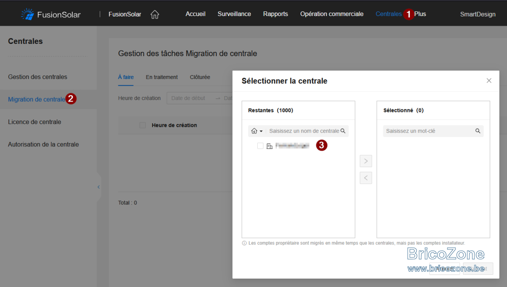The height and width of the screenshot is (287, 507).
Task: Click Annuler button at dialog bottom
Action: 444,269
